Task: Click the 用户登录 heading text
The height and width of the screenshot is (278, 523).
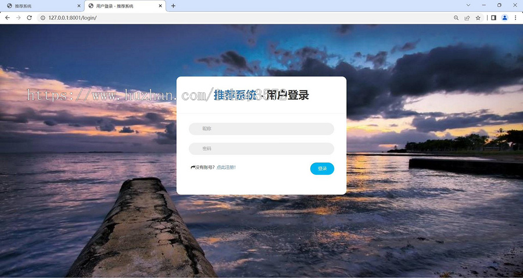Action: tap(288, 95)
